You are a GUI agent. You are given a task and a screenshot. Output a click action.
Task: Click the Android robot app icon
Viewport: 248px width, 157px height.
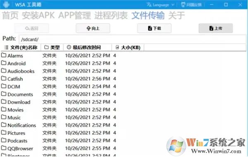(x=6, y=5)
